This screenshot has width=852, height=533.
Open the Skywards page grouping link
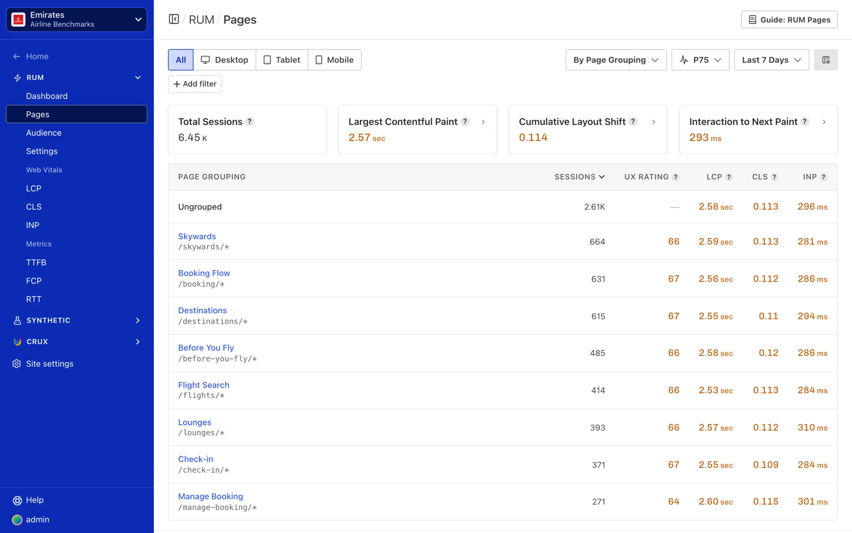tap(197, 236)
